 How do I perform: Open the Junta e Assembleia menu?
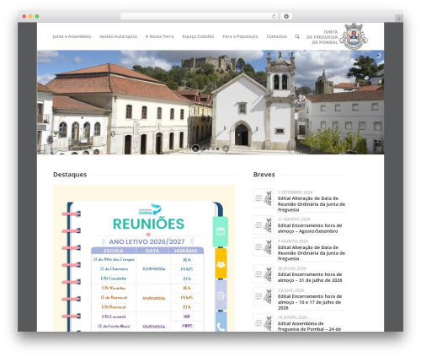tap(72, 36)
